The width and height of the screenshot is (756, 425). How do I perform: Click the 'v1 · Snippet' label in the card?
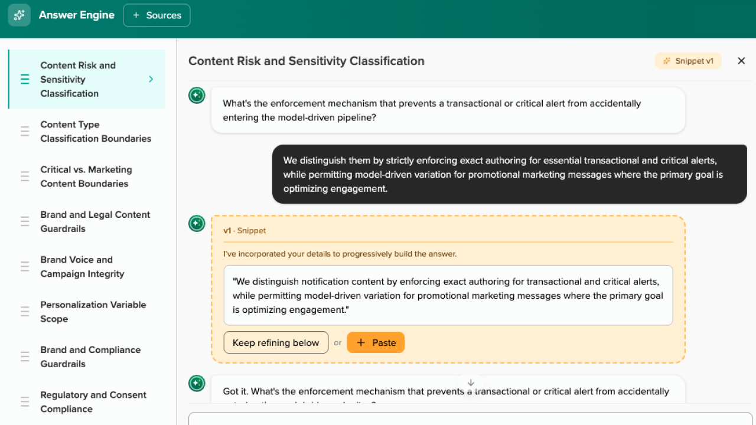point(245,231)
